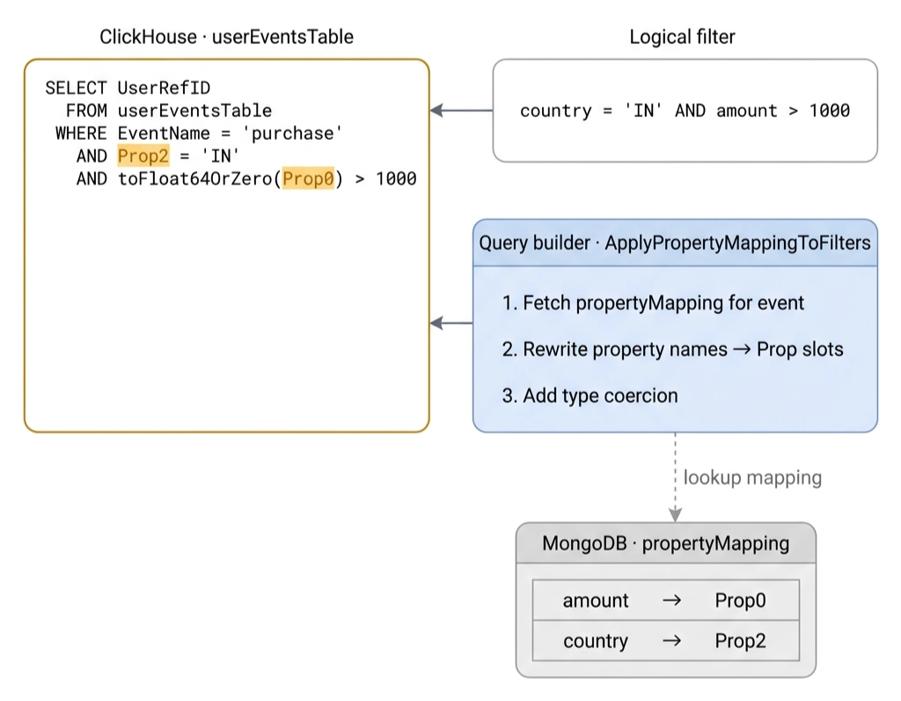Click step '1. Fetch propertyMapping for event'

point(653,303)
